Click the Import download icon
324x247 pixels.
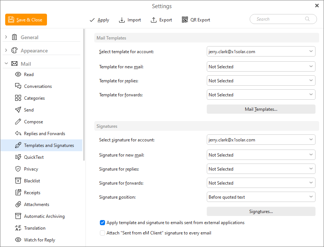click(122, 20)
